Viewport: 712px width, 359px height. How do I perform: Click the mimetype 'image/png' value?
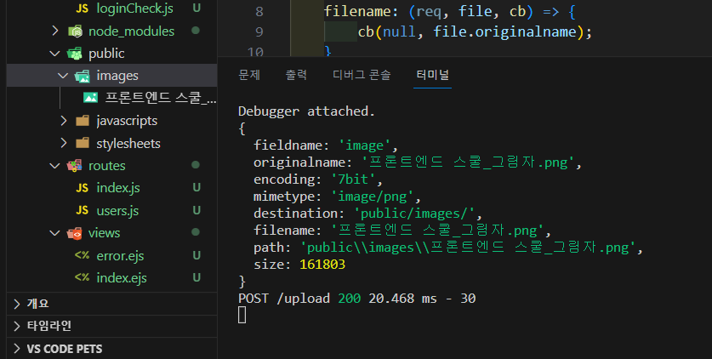pos(373,197)
